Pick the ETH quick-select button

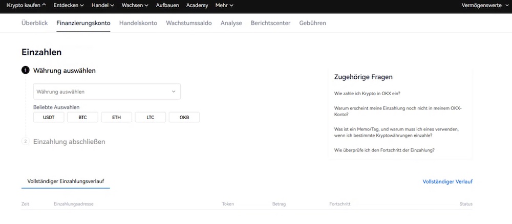[x=117, y=118]
